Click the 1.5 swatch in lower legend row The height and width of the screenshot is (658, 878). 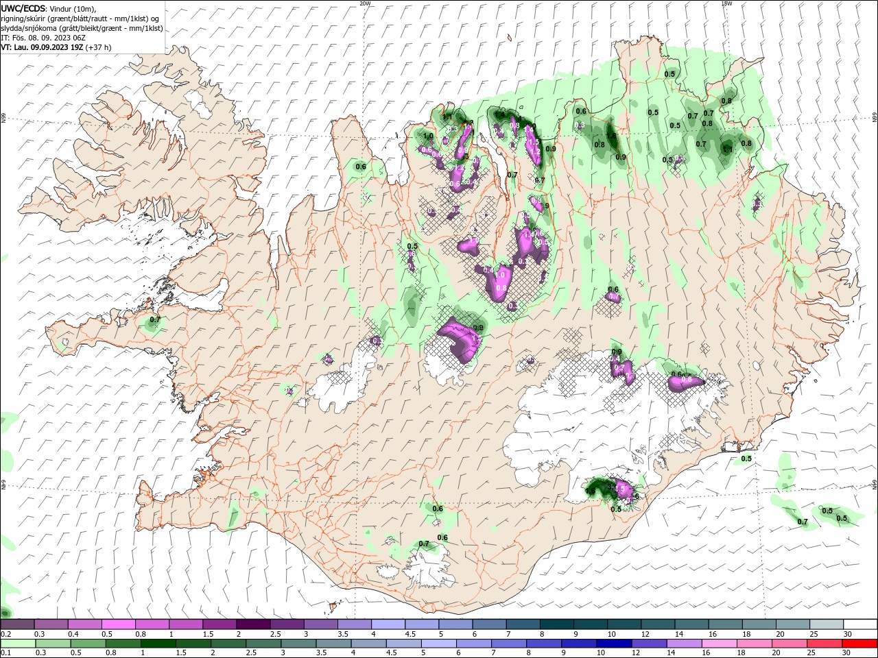(193, 644)
